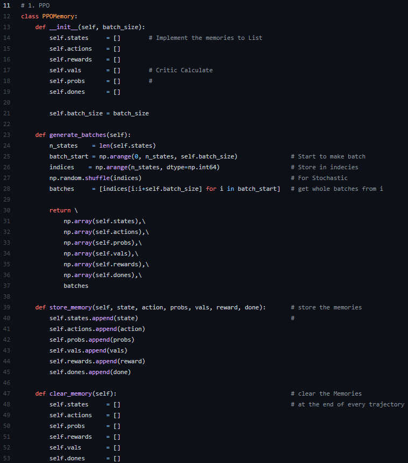Click 'np.array(self.probs)' on line 33
This screenshot has height=463, width=408.
pyautogui.click(x=101, y=243)
